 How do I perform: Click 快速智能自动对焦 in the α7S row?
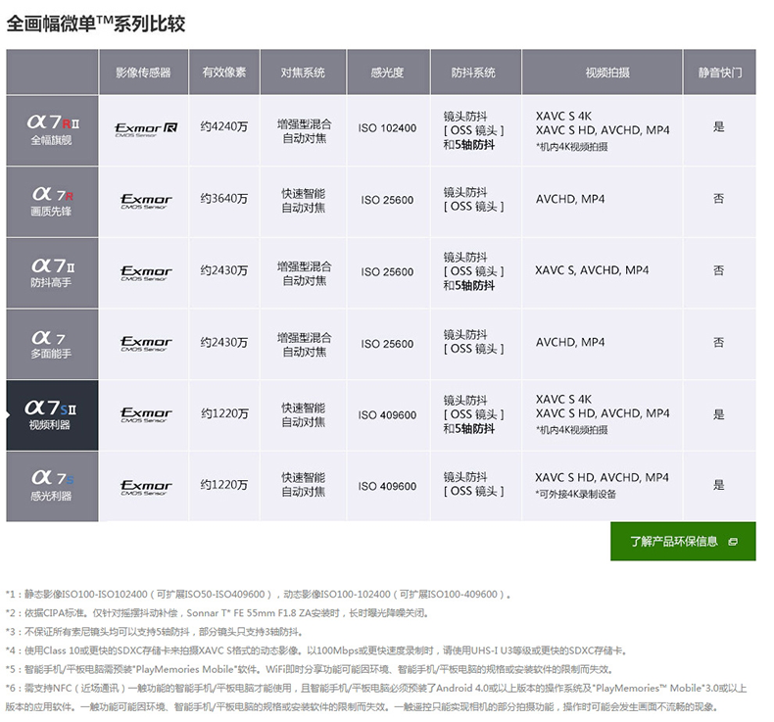pyautogui.click(x=303, y=484)
